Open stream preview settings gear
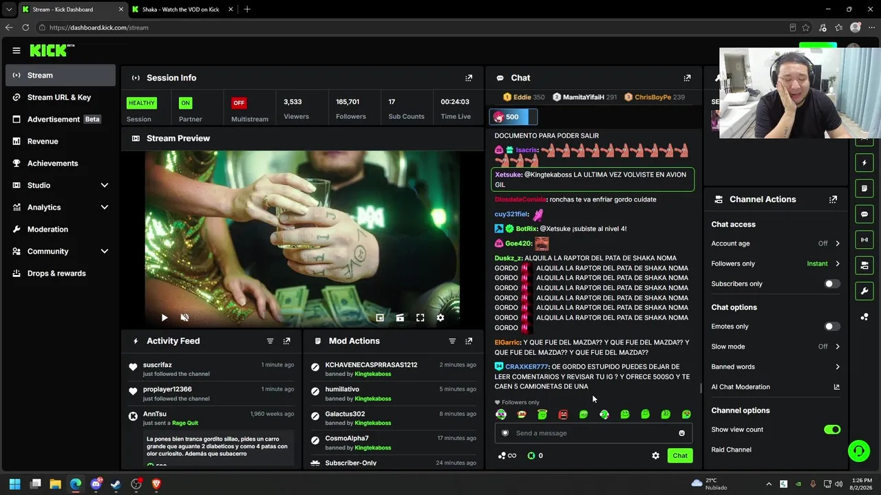This screenshot has height=495, width=881. pos(440,318)
